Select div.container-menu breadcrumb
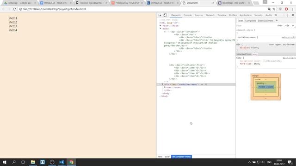296x166 pixels. click(181, 157)
